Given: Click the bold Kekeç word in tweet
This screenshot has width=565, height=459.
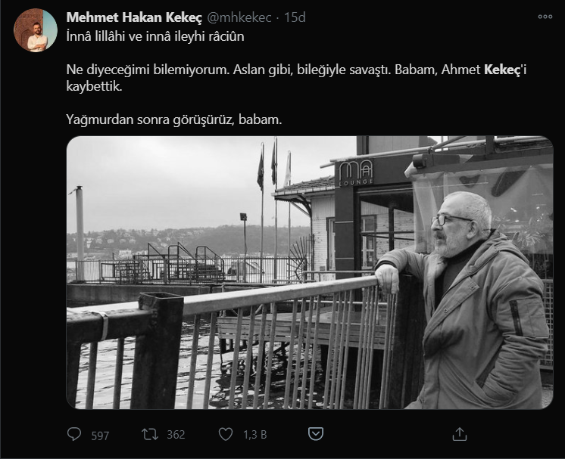Looking at the screenshot, I should (501, 70).
